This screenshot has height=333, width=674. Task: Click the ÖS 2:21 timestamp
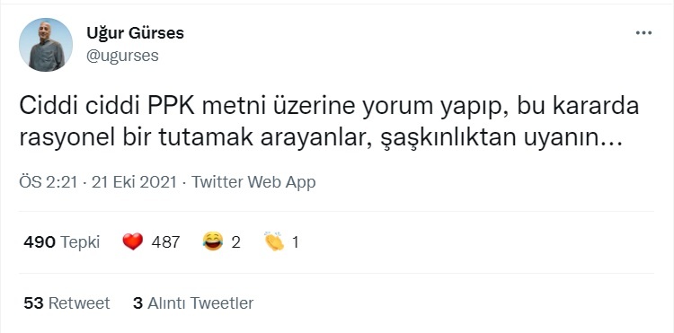tap(49, 182)
